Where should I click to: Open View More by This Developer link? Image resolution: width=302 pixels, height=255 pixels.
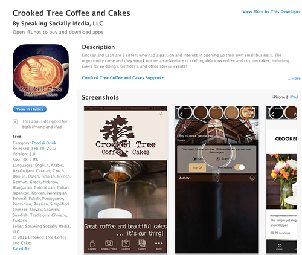271,11
